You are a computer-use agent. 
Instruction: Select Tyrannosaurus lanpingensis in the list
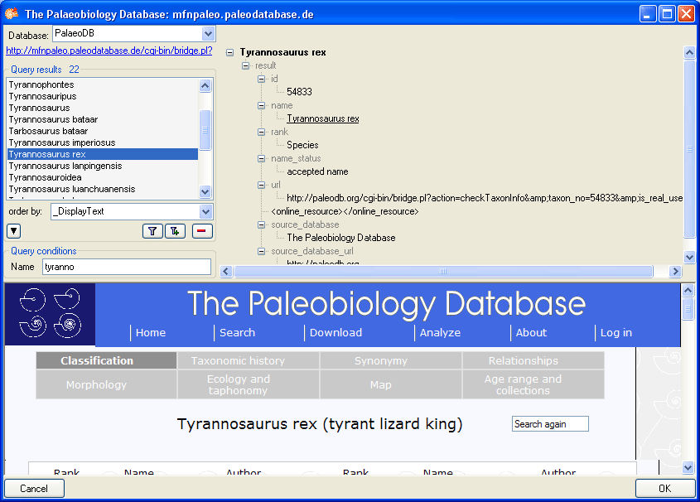(103, 166)
